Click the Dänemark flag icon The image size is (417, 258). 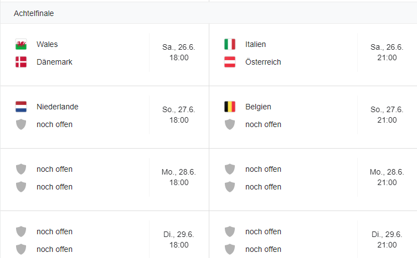coord(21,62)
